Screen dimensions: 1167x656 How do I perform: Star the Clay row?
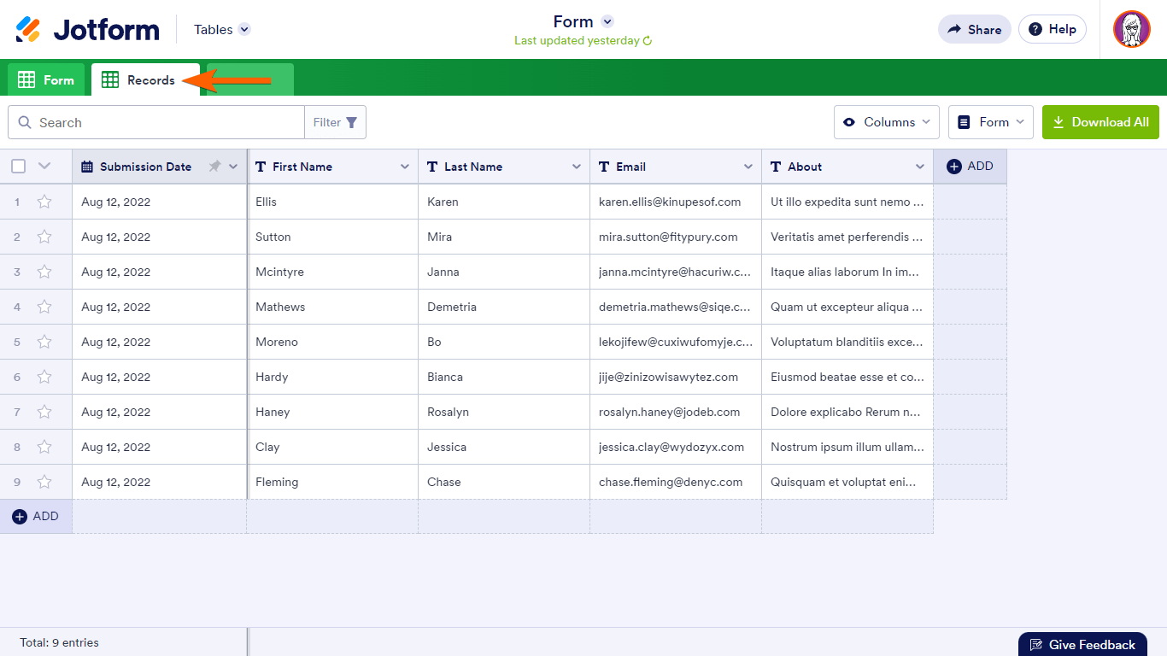44,447
